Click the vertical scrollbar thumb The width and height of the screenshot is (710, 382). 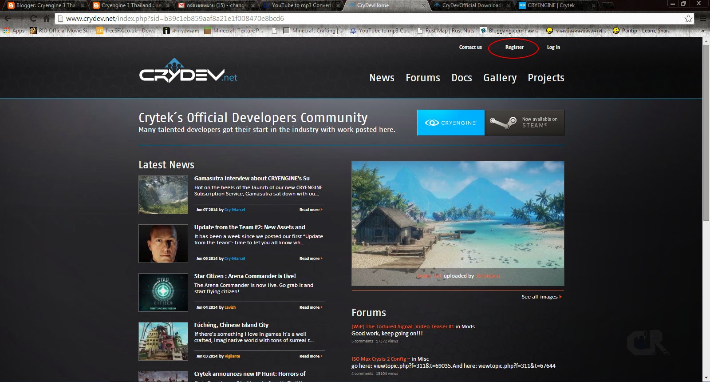[706, 132]
